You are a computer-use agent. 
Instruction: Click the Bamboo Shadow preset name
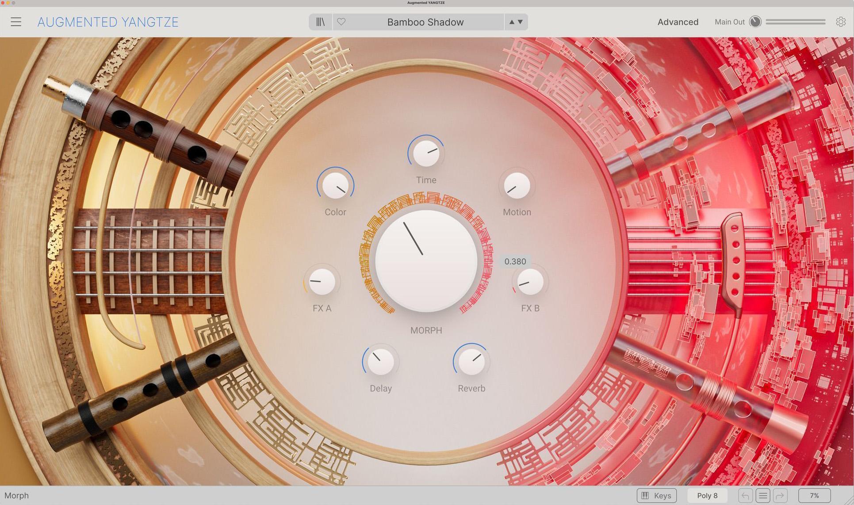[425, 22]
